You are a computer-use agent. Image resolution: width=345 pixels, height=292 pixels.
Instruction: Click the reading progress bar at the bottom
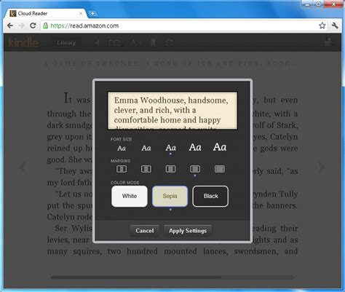point(172,277)
